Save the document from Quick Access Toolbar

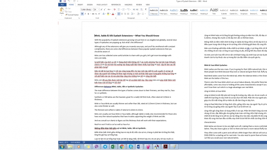[x=65, y=1]
